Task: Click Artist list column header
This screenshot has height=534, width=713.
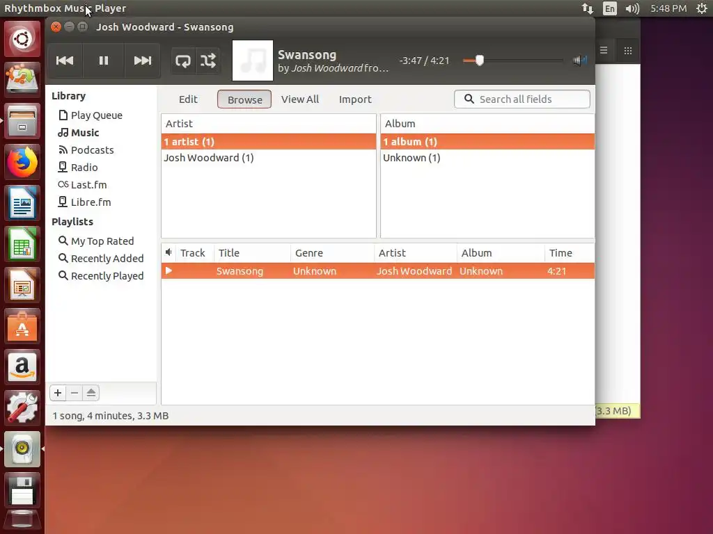Action: 269,124
